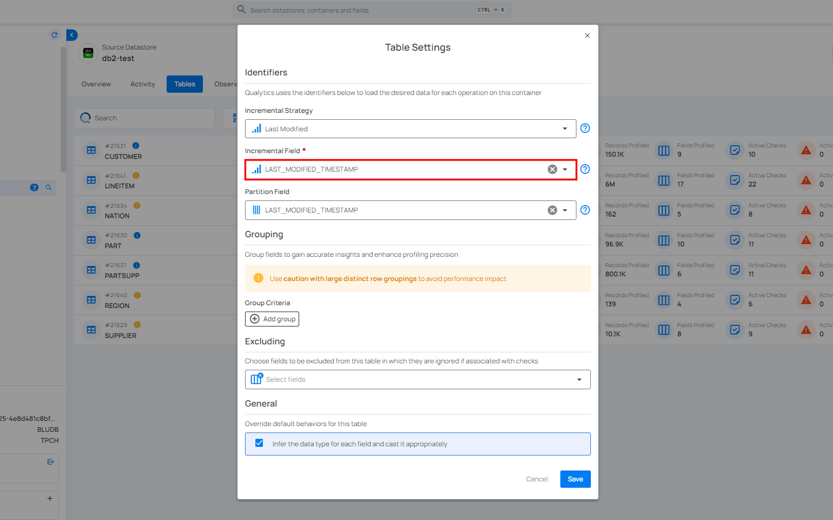Collapse sidebar with the blue arrow icon
Viewport: 833px width, 520px height.
[x=71, y=35]
